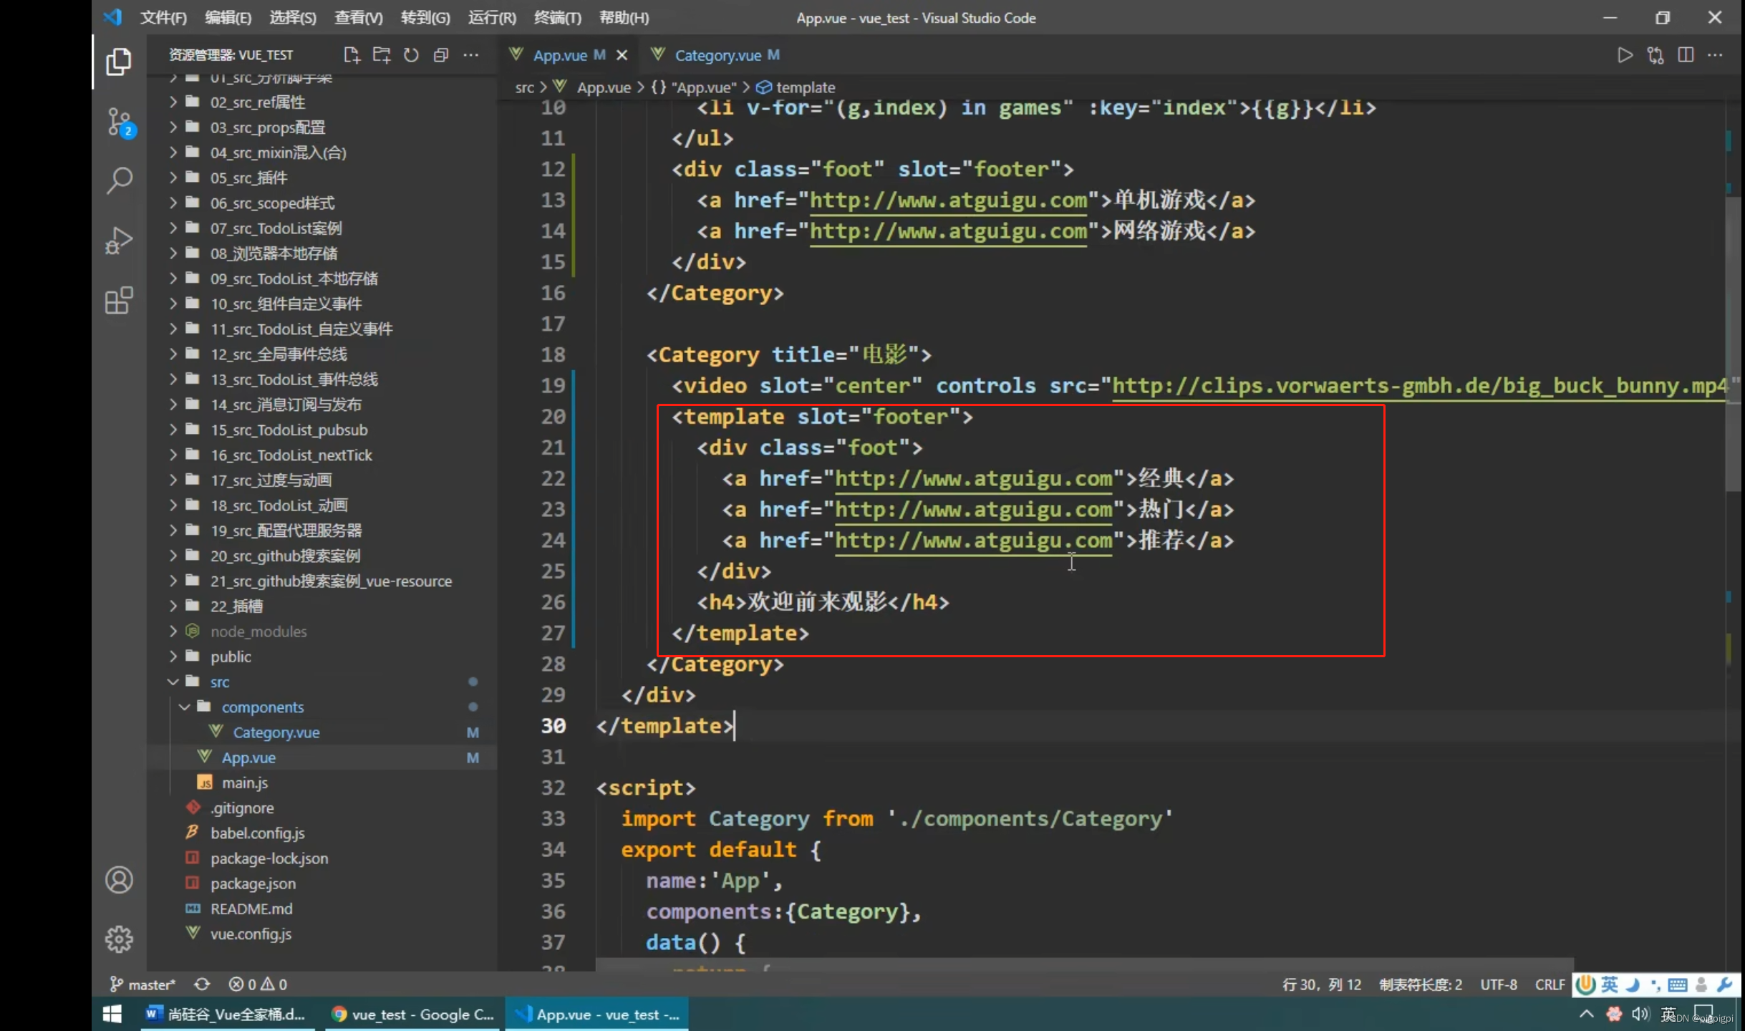Open the 编辑(E) menu
This screenshot has width=1745, height=1031.
pos(228,18)
